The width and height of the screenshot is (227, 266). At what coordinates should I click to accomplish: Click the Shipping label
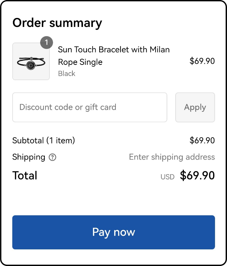tap(29, 157)
